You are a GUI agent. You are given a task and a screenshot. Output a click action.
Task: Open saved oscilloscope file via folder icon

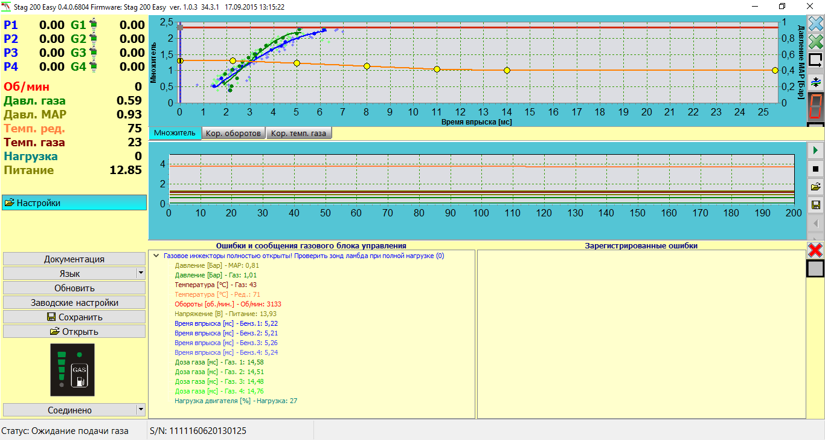pyautogui.click(x=815, y=187)
